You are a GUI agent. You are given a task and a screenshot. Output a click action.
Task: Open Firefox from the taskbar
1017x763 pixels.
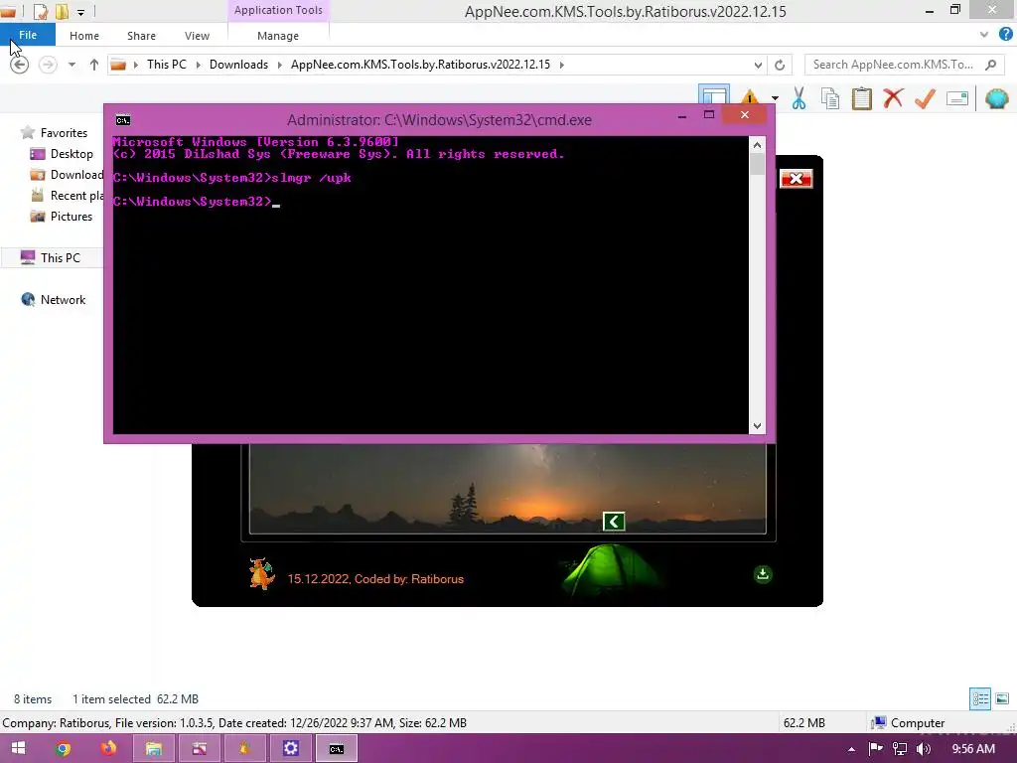pos(108,749)
